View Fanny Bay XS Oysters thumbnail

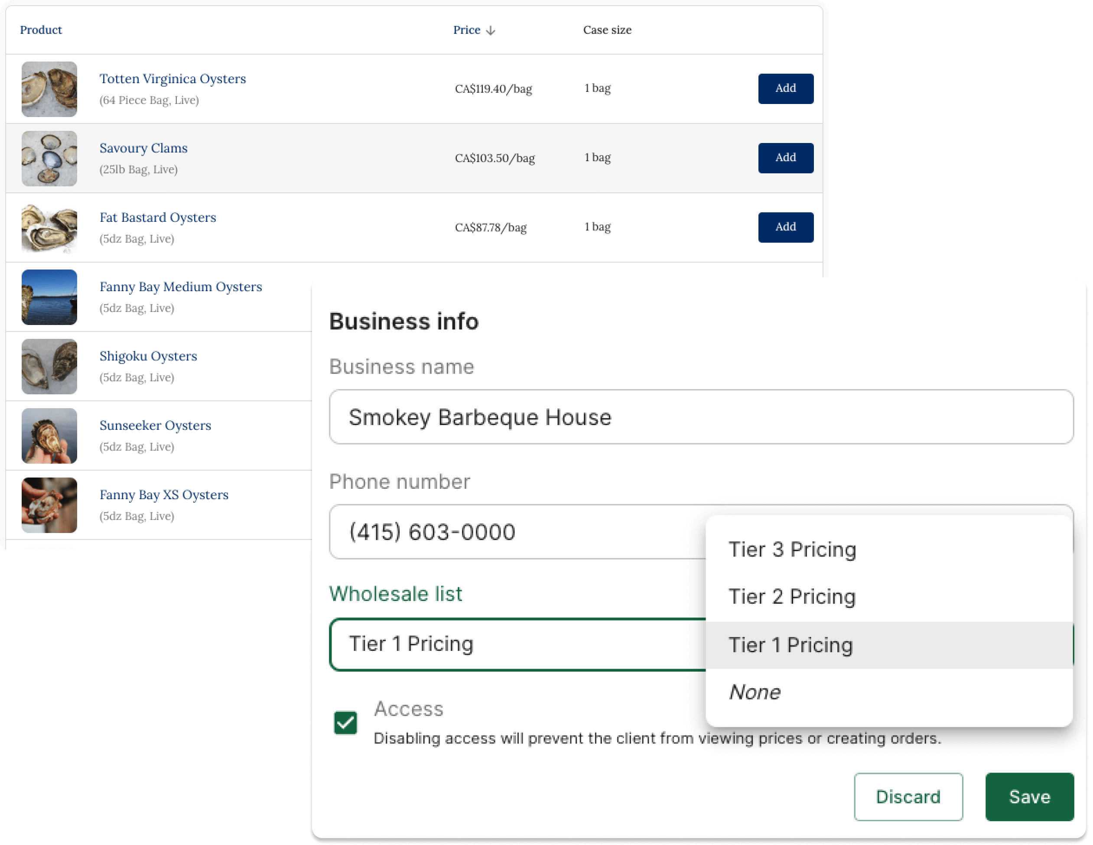pyautogui.click(x=49, y=505)
